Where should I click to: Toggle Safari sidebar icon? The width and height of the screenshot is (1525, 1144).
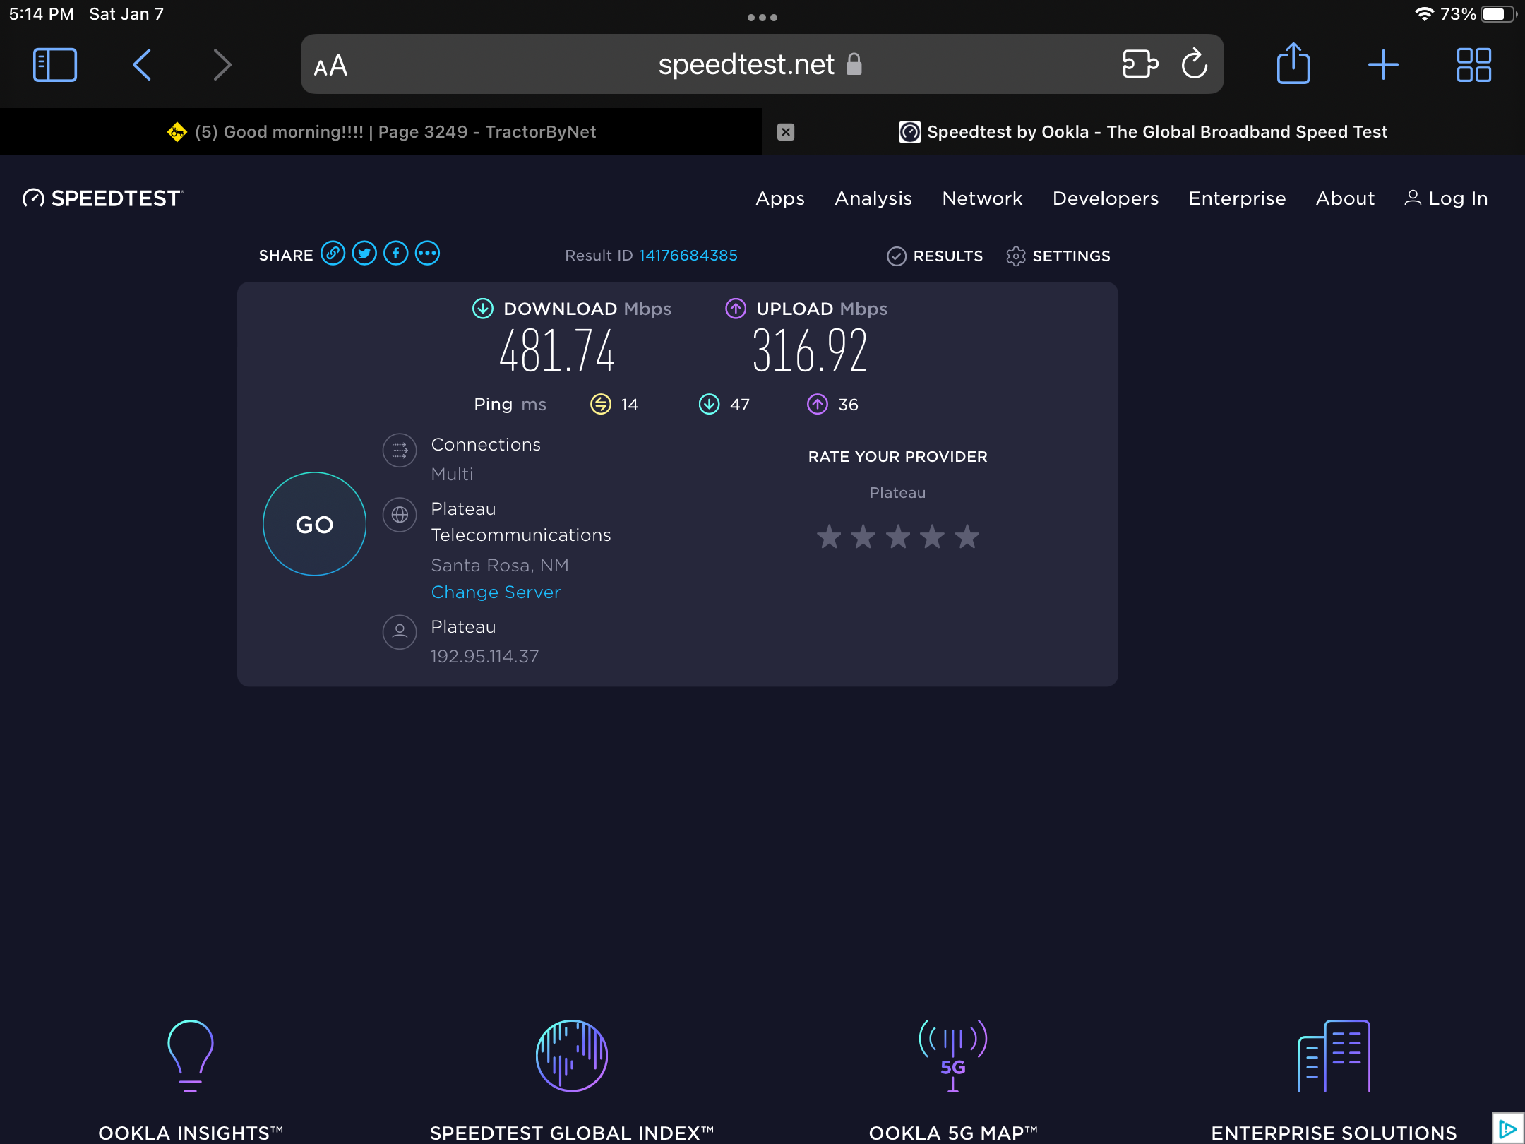pyautogui.click(x=55, y=64)
